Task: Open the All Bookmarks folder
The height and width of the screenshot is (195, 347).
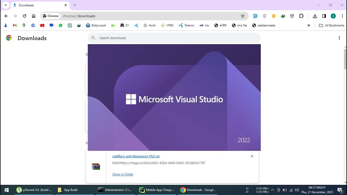Action: 332,25
